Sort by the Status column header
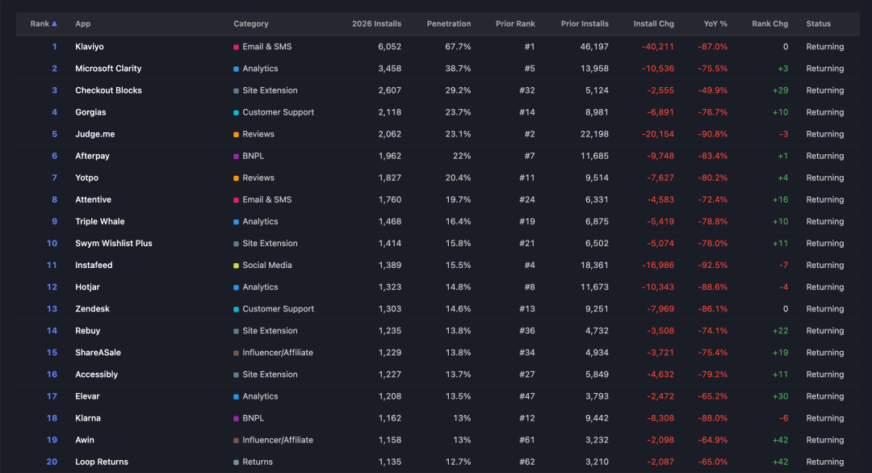Viewport: 872px width, 473px height. (x=819, y=24)
